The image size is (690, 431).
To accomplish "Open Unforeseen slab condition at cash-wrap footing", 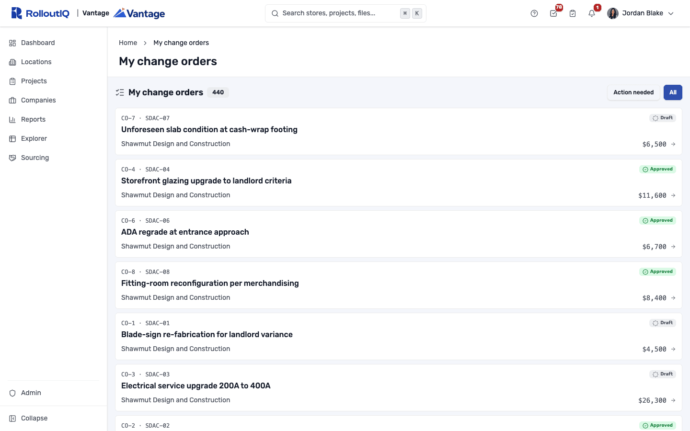I will point(209,129).
